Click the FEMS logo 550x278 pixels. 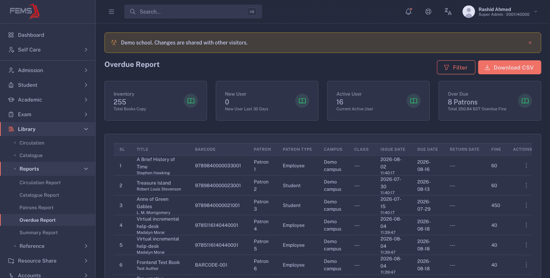25,11
